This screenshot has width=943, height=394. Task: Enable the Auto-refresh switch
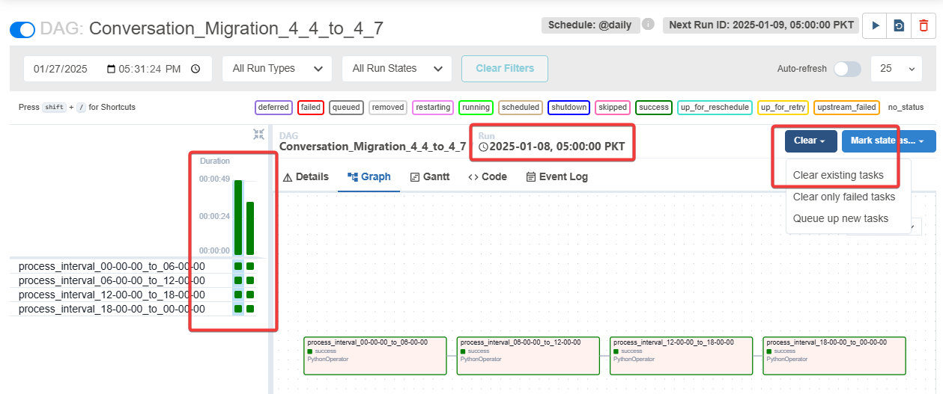click(x=847, y=69)
